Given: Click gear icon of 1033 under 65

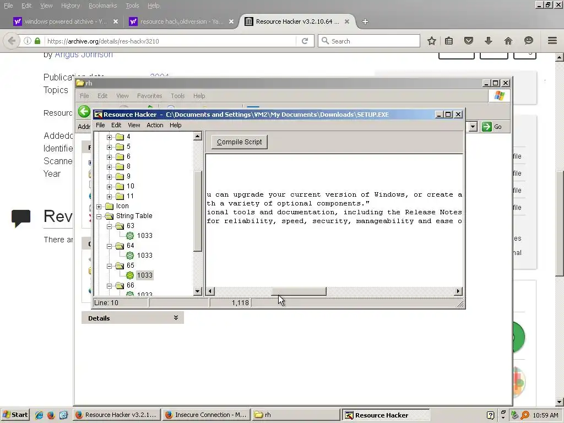Looking at the screenshot, I should 130,275.
